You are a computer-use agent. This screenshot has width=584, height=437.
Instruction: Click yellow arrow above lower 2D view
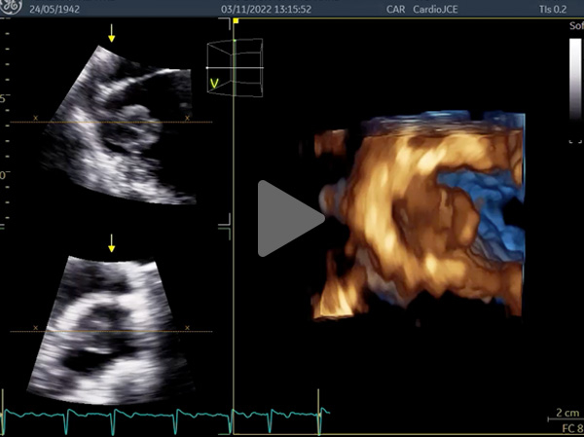[112, 241]
